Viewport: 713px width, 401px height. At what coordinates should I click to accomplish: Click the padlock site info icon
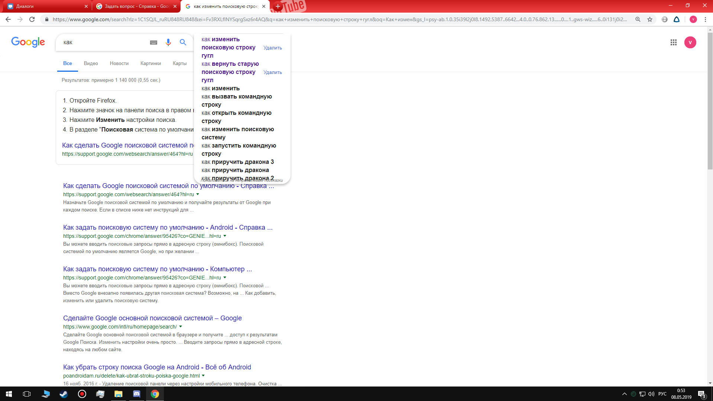click(x=46, y=19)
